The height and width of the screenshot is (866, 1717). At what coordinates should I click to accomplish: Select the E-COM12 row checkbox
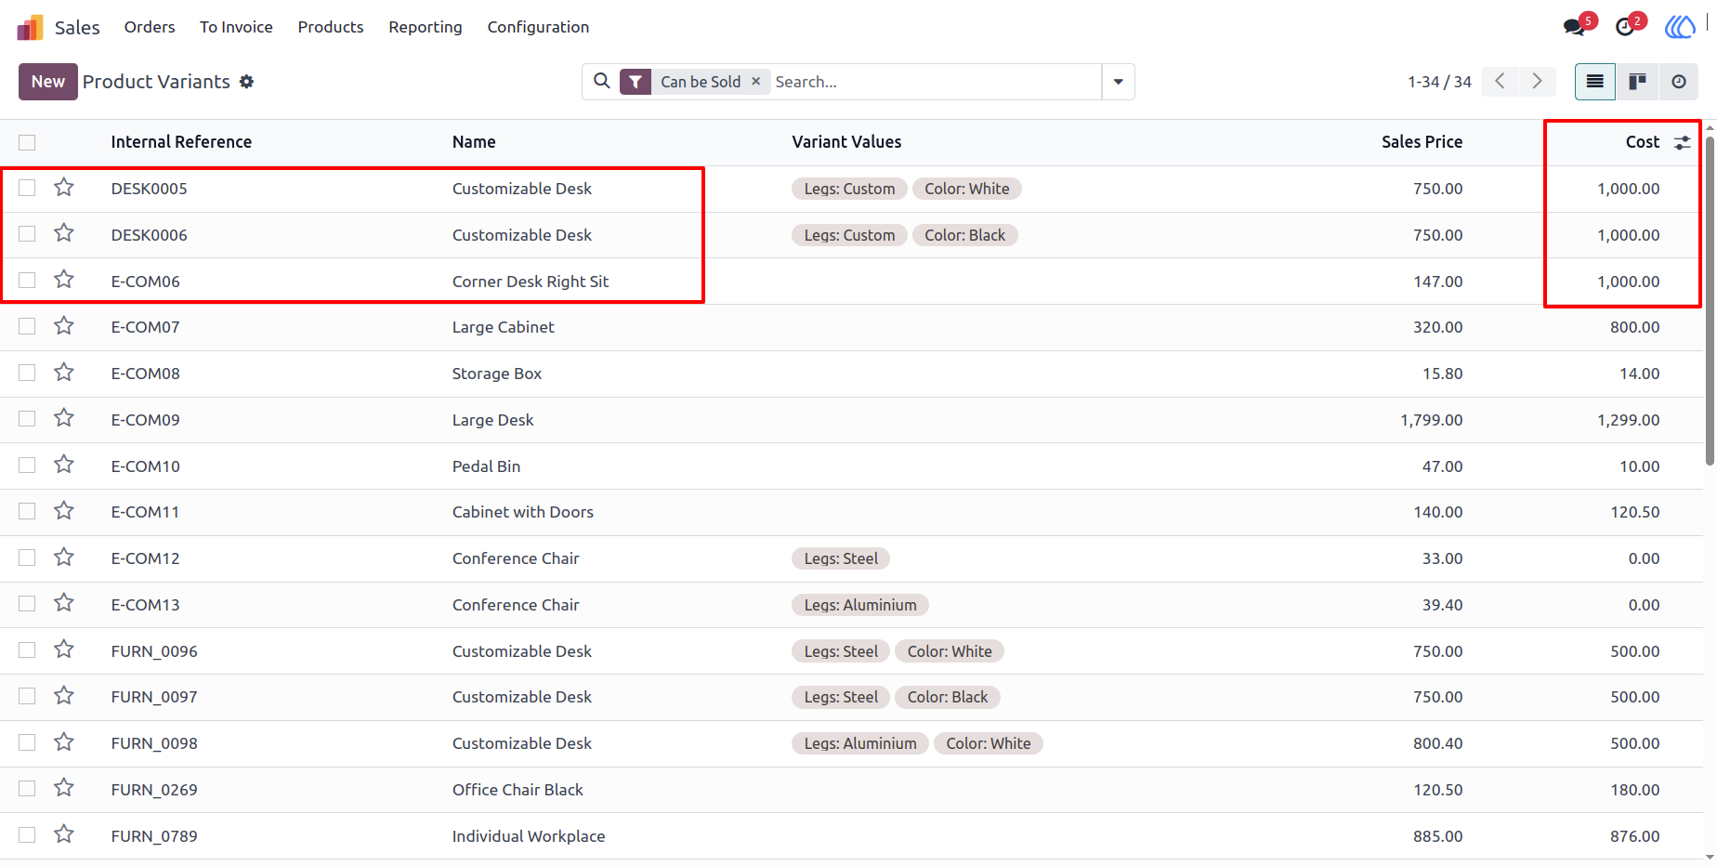click(27, 558)
